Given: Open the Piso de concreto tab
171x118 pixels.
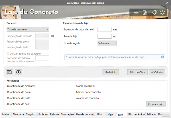Looking at the screenshot, I should pyautogui.click(x=85, y=114).
